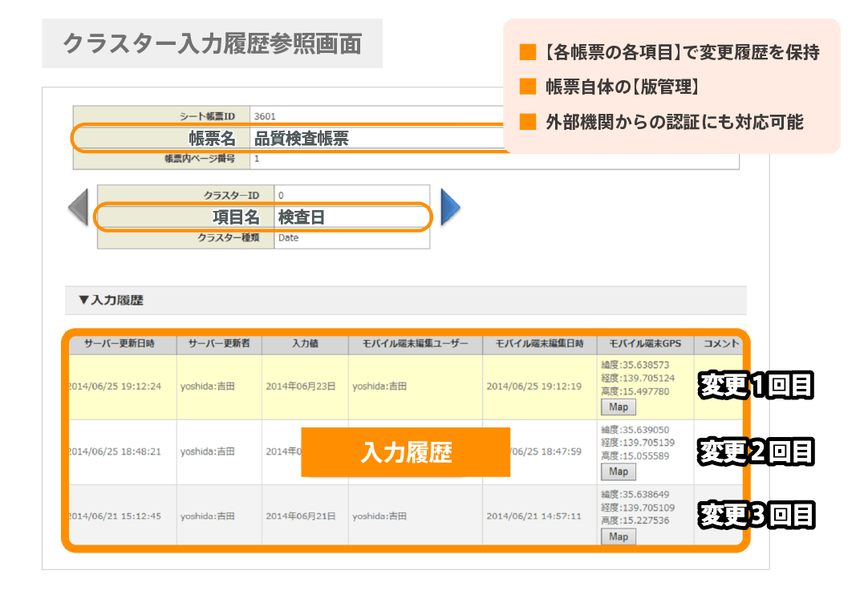Viewport: 860px width, 591px height.
Task: Click the gray left arrow for previous cluster
Action: click(x=78, y=209)
